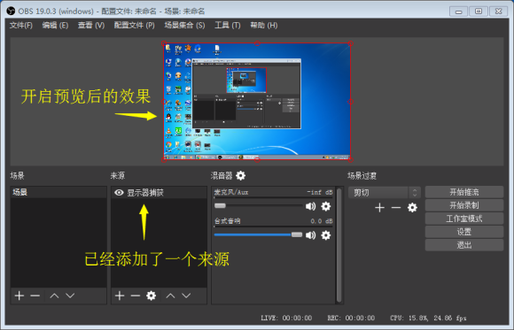Click the OBS logo in title bar

coord(11,11)
